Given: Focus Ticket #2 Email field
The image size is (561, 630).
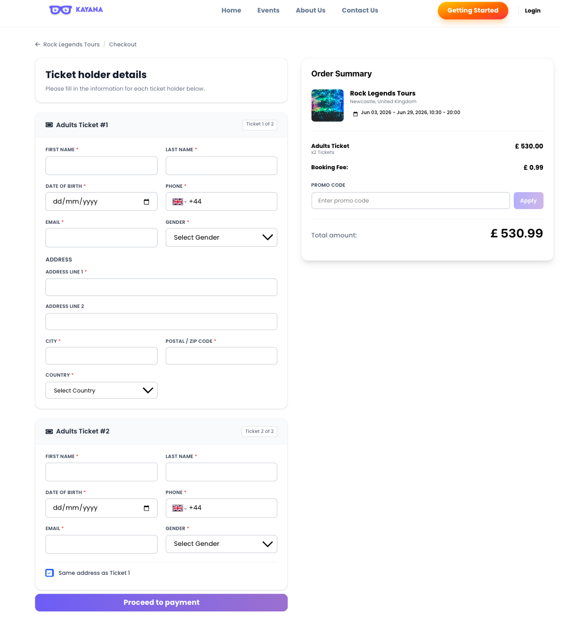Looking at the screenshot, I should [102, 544].
